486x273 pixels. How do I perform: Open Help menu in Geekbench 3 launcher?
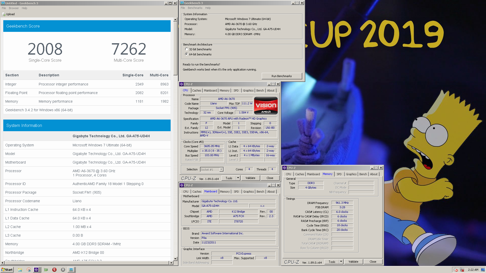208,8
